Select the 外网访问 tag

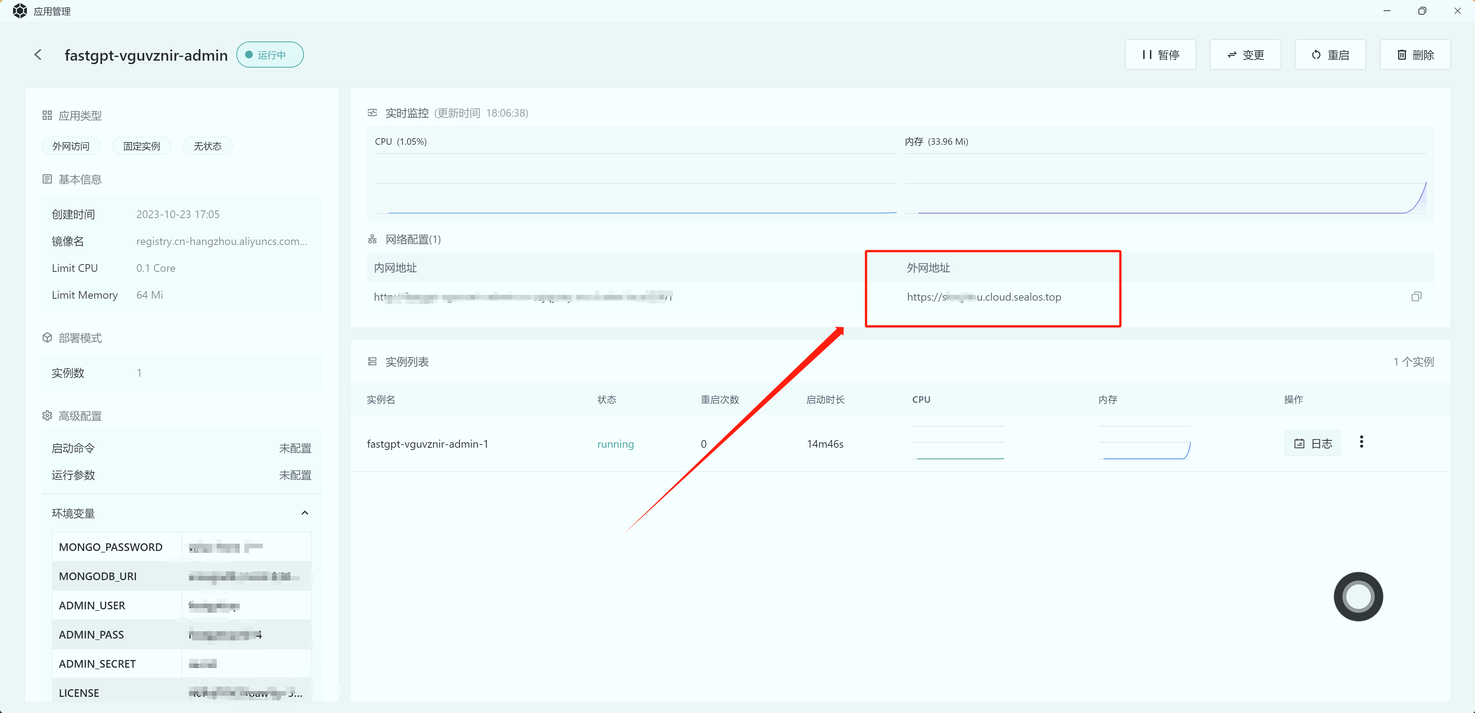coord(71,146)
